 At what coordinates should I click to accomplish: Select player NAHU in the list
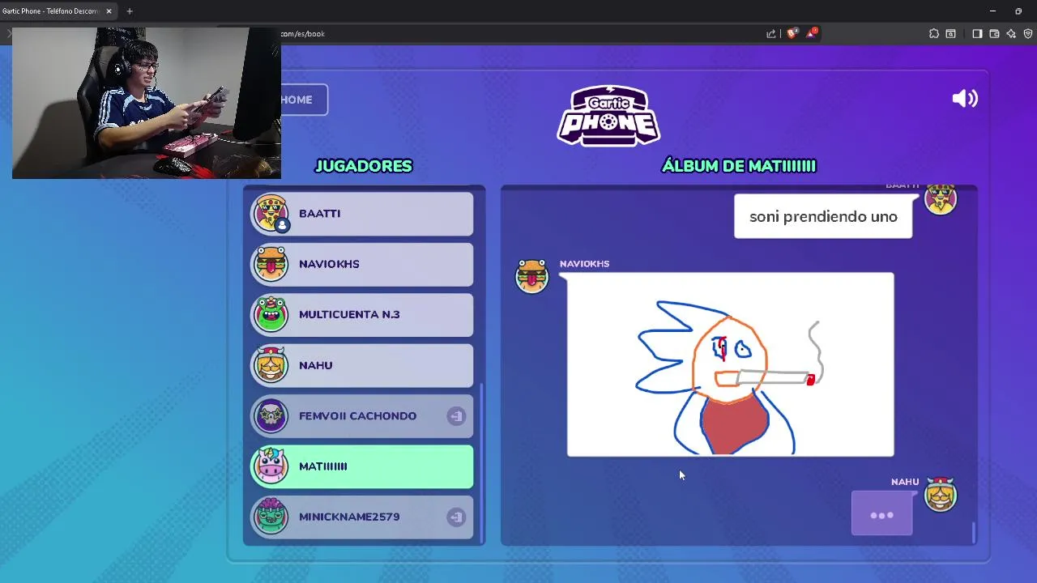362,365
